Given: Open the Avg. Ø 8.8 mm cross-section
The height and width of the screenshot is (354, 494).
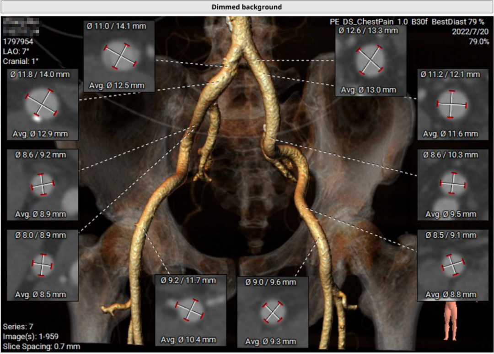Looking at the screenshot, I should coord(452,265).
